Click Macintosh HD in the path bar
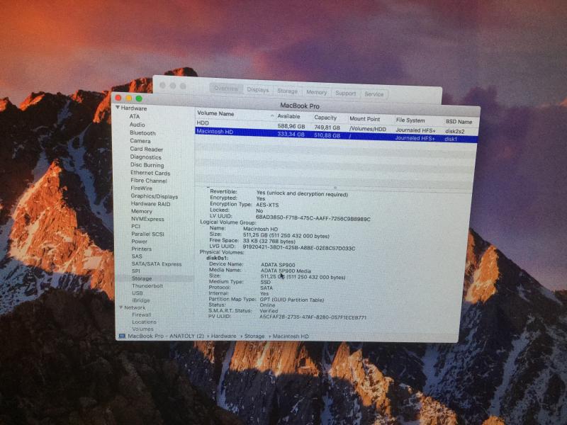This screenshot has height=425, width=567. coord(291,336)
